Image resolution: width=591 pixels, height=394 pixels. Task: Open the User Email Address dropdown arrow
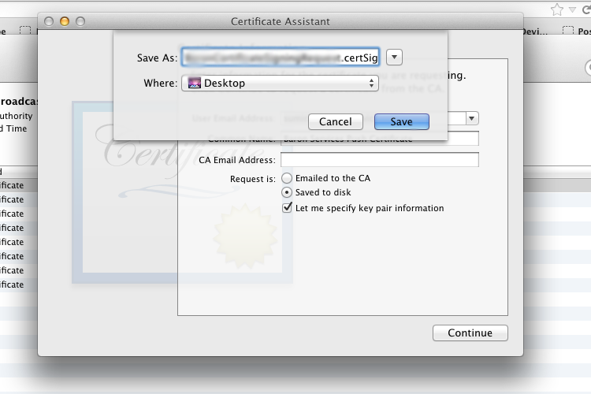tap(472, 118)
